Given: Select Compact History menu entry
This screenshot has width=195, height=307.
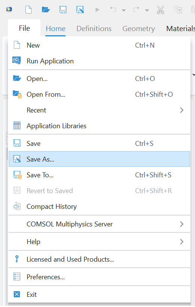Looking at the screenshot, I should pos(99,207).
